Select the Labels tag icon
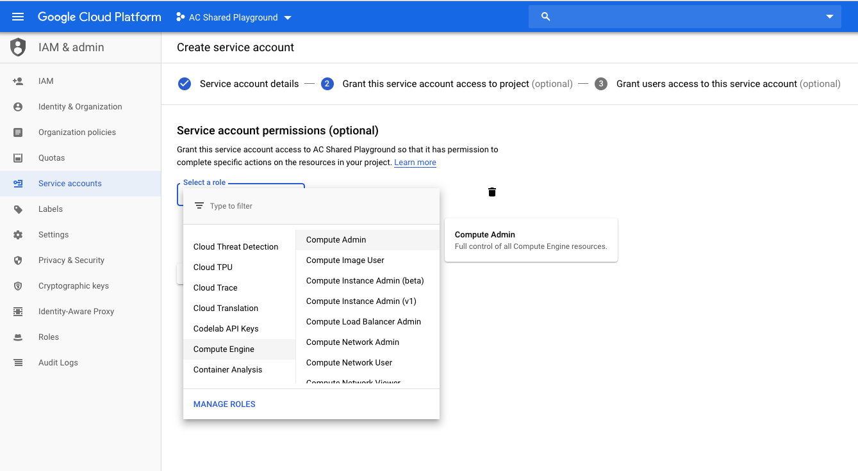This screenshot has width=858, height=471. 18,209
